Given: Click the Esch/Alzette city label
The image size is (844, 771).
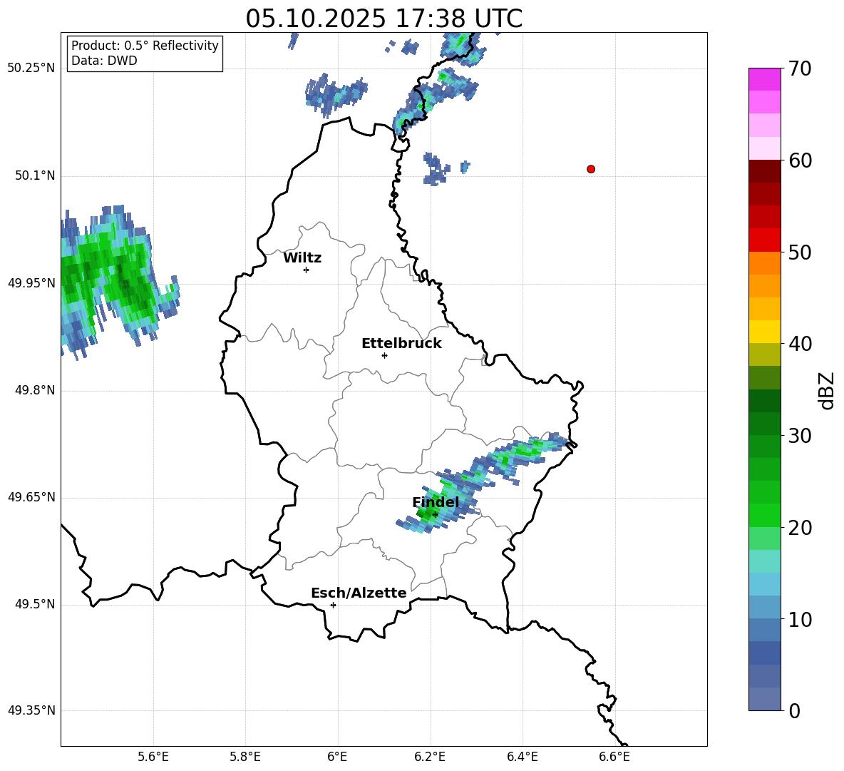Looking at the screenshot, I should point(359,593).
